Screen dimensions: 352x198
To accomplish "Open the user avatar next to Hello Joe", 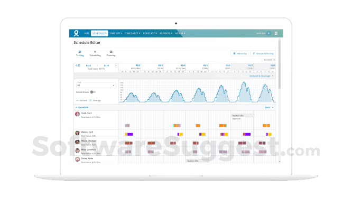I will click(x=268, y=33).
